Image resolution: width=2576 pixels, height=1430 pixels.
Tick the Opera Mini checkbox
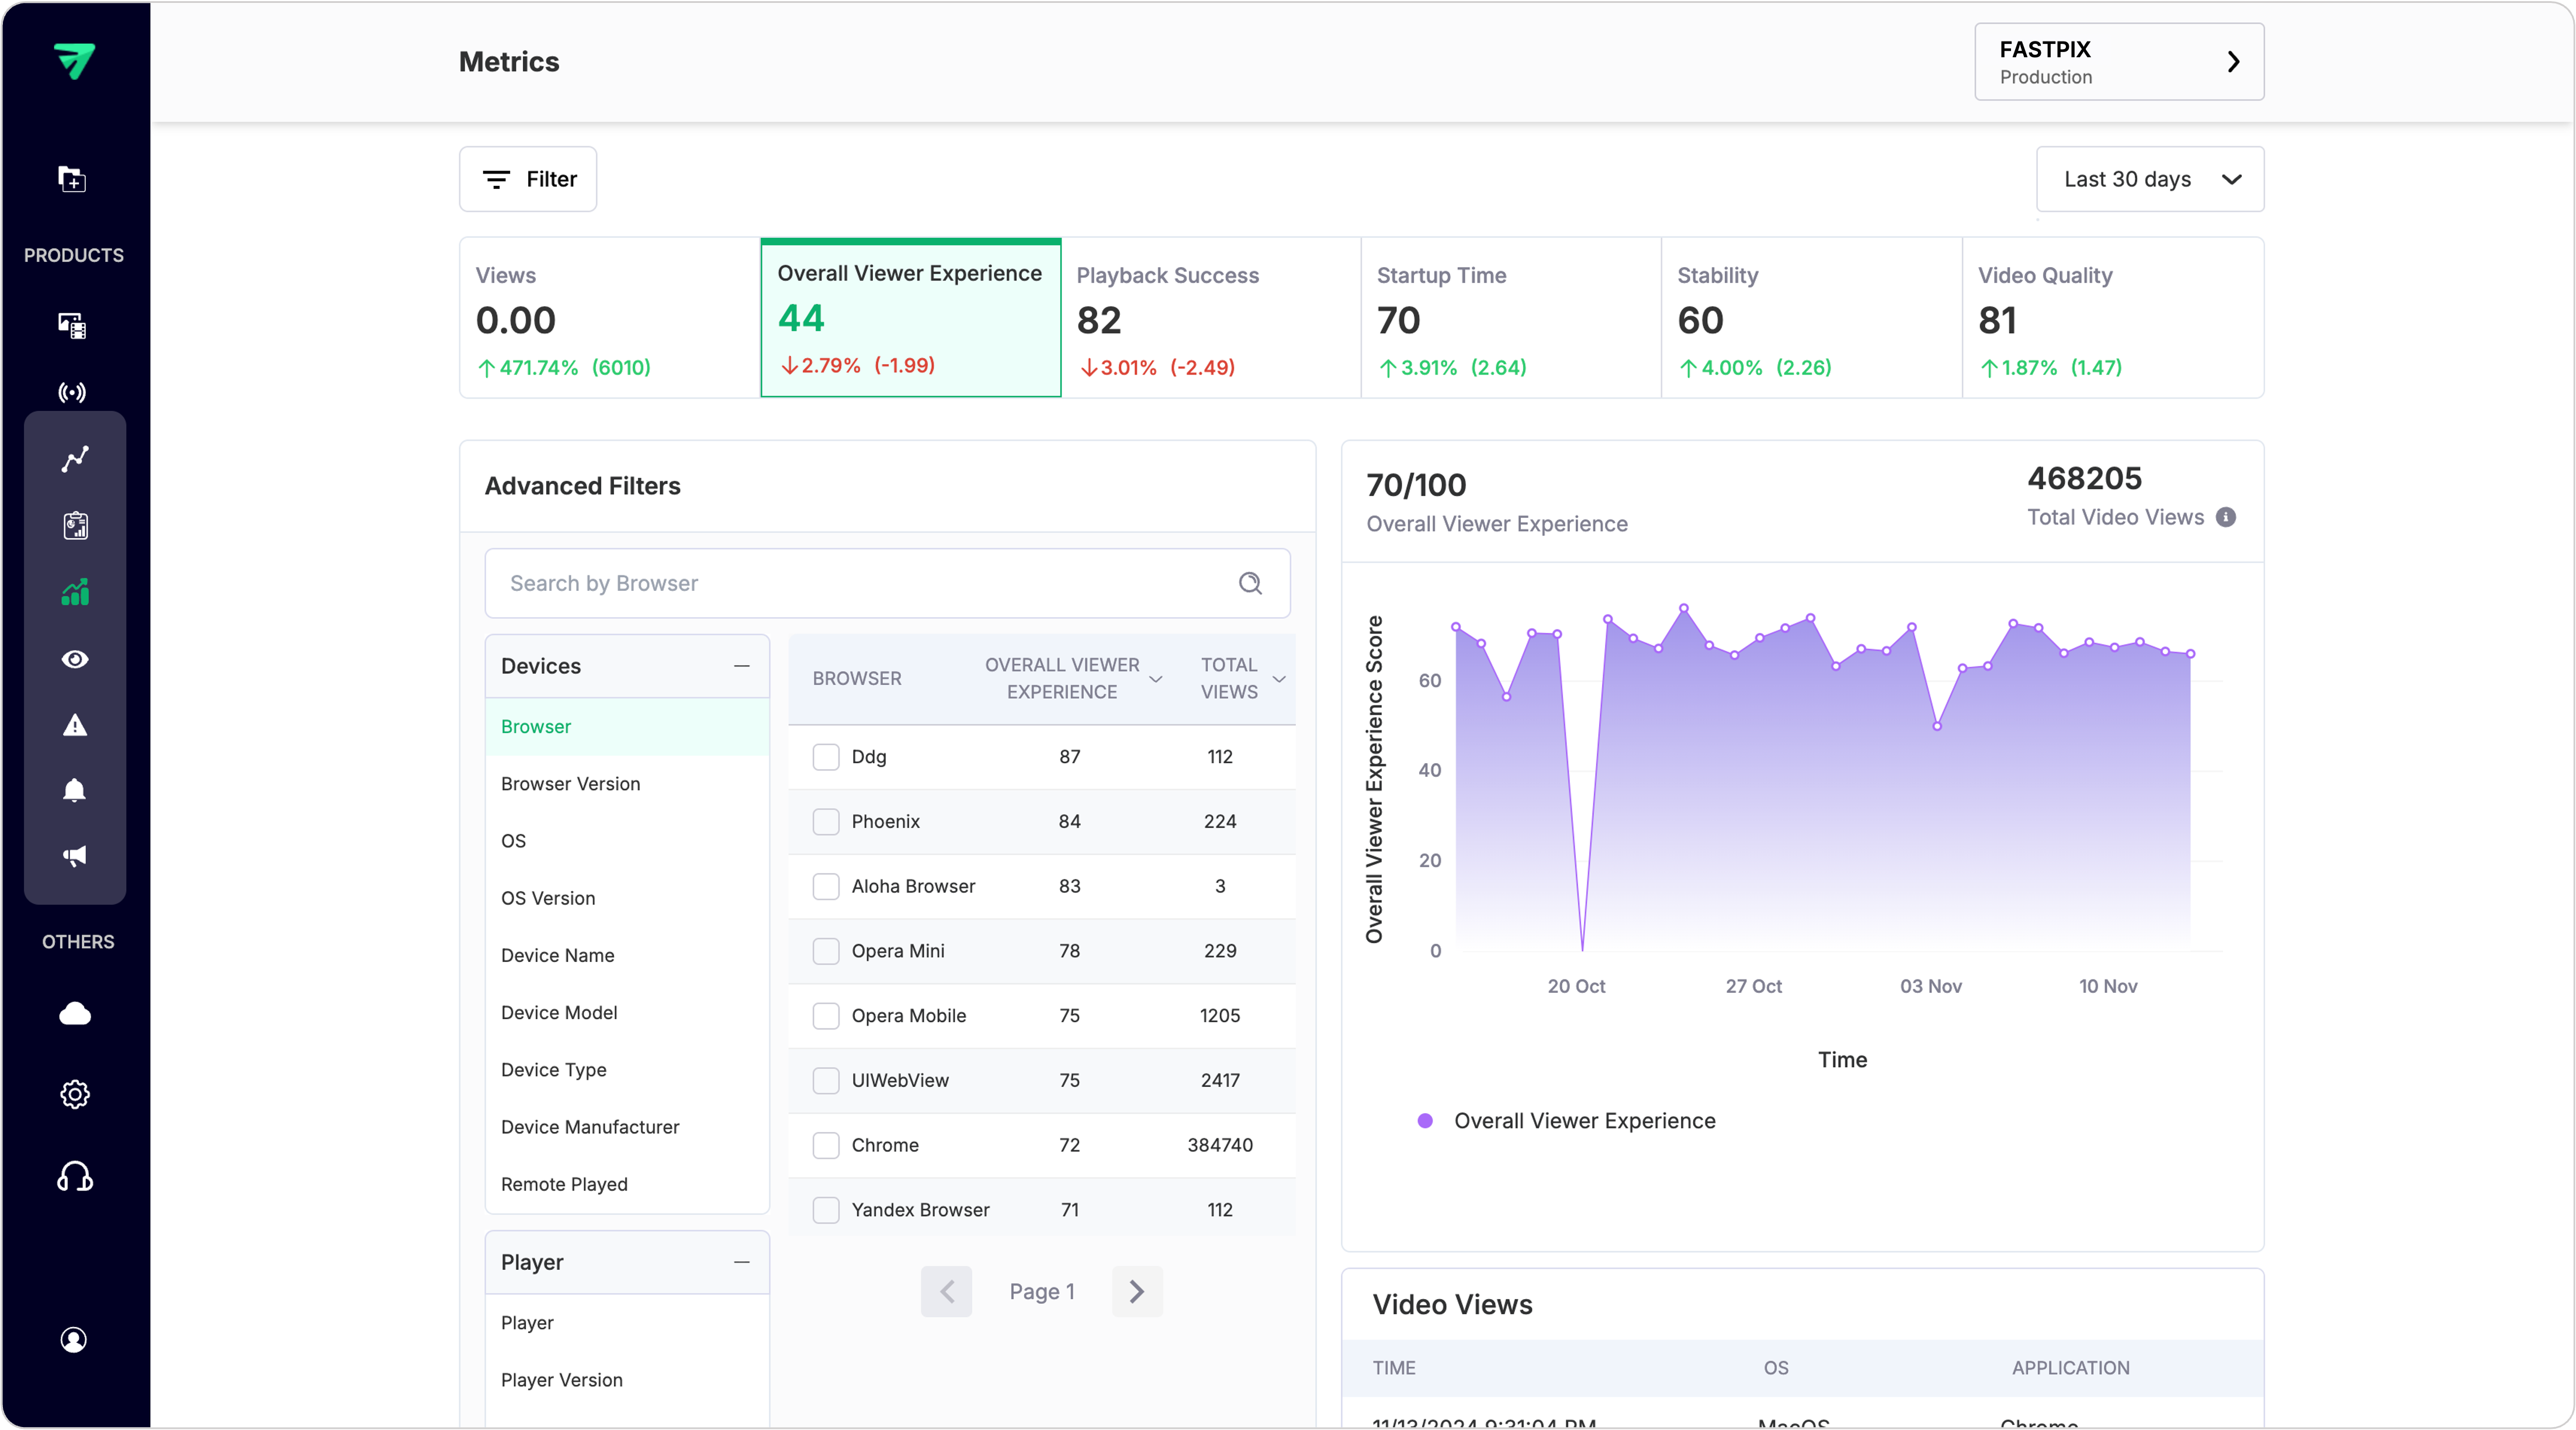825,951
